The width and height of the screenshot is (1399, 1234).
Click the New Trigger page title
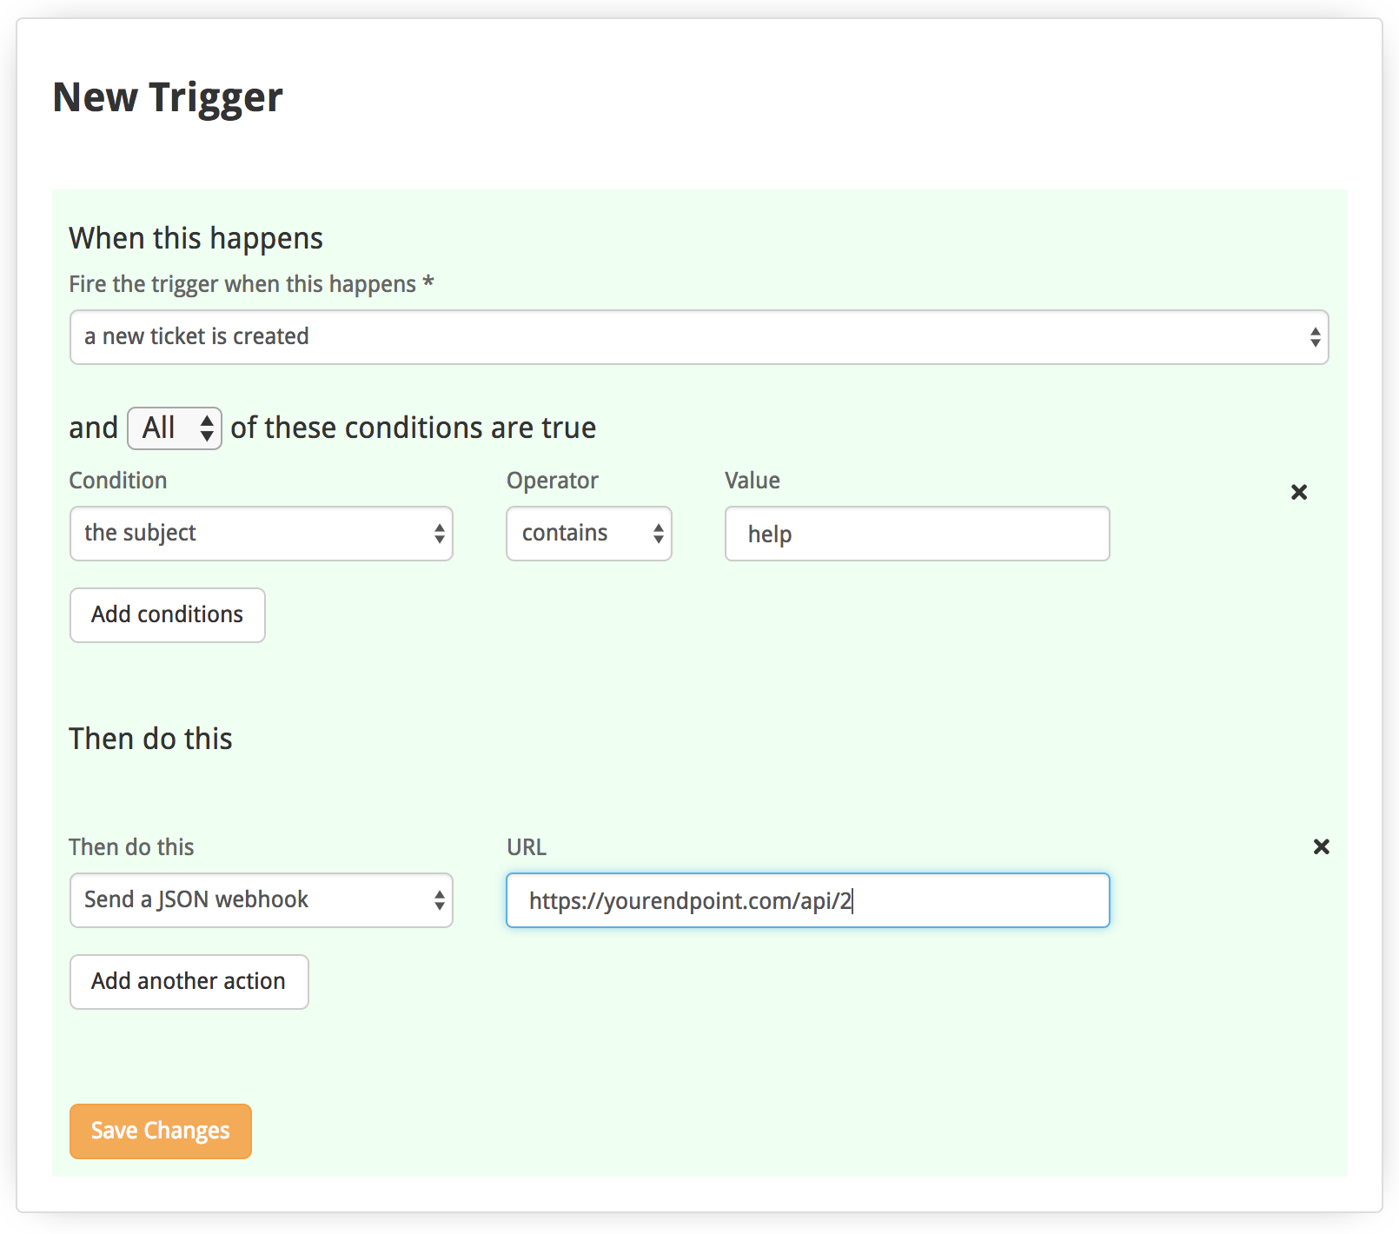coord(168,96)
